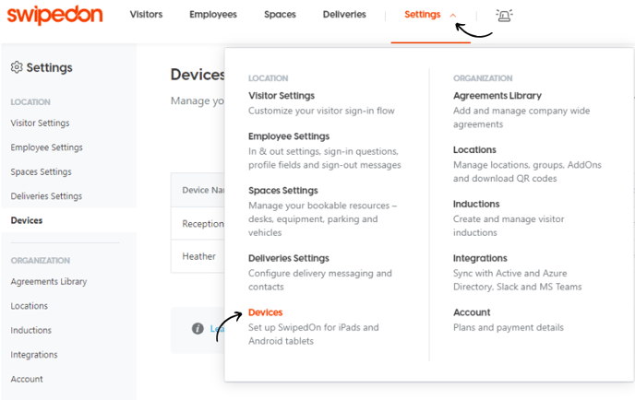The image size is (635, 400).
Task: Click 'Plans and payment details' description
Action: click(509, 327)
